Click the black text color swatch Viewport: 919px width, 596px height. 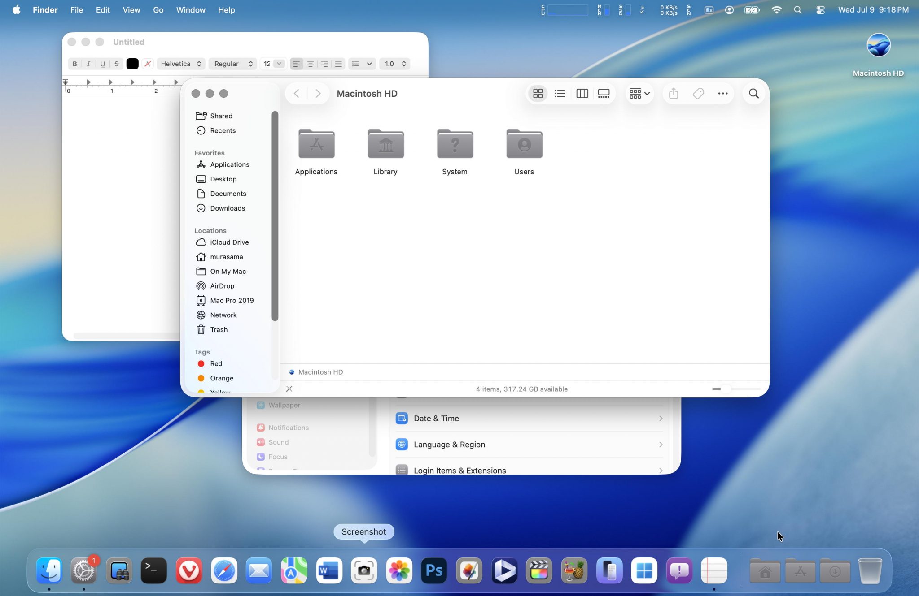(x=132, y=64)
